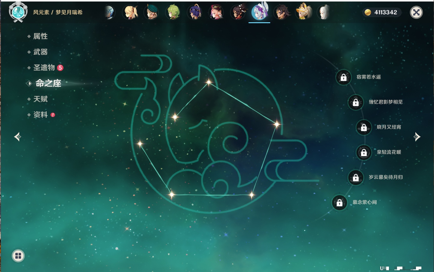
Task: View constellation 晓月又经宵
Action: 389,127
